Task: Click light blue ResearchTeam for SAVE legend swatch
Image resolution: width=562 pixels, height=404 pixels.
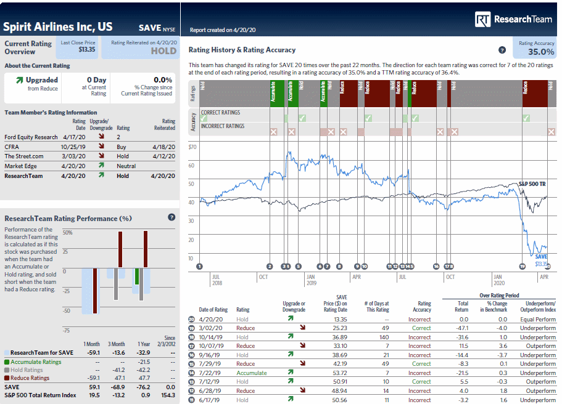Action: coord(7,353)
